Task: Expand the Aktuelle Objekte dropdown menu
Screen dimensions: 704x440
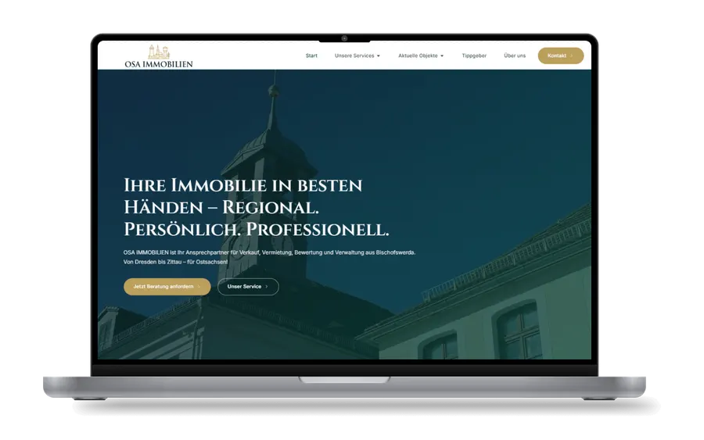Action: pyautogui.click(x=421, y=55)
